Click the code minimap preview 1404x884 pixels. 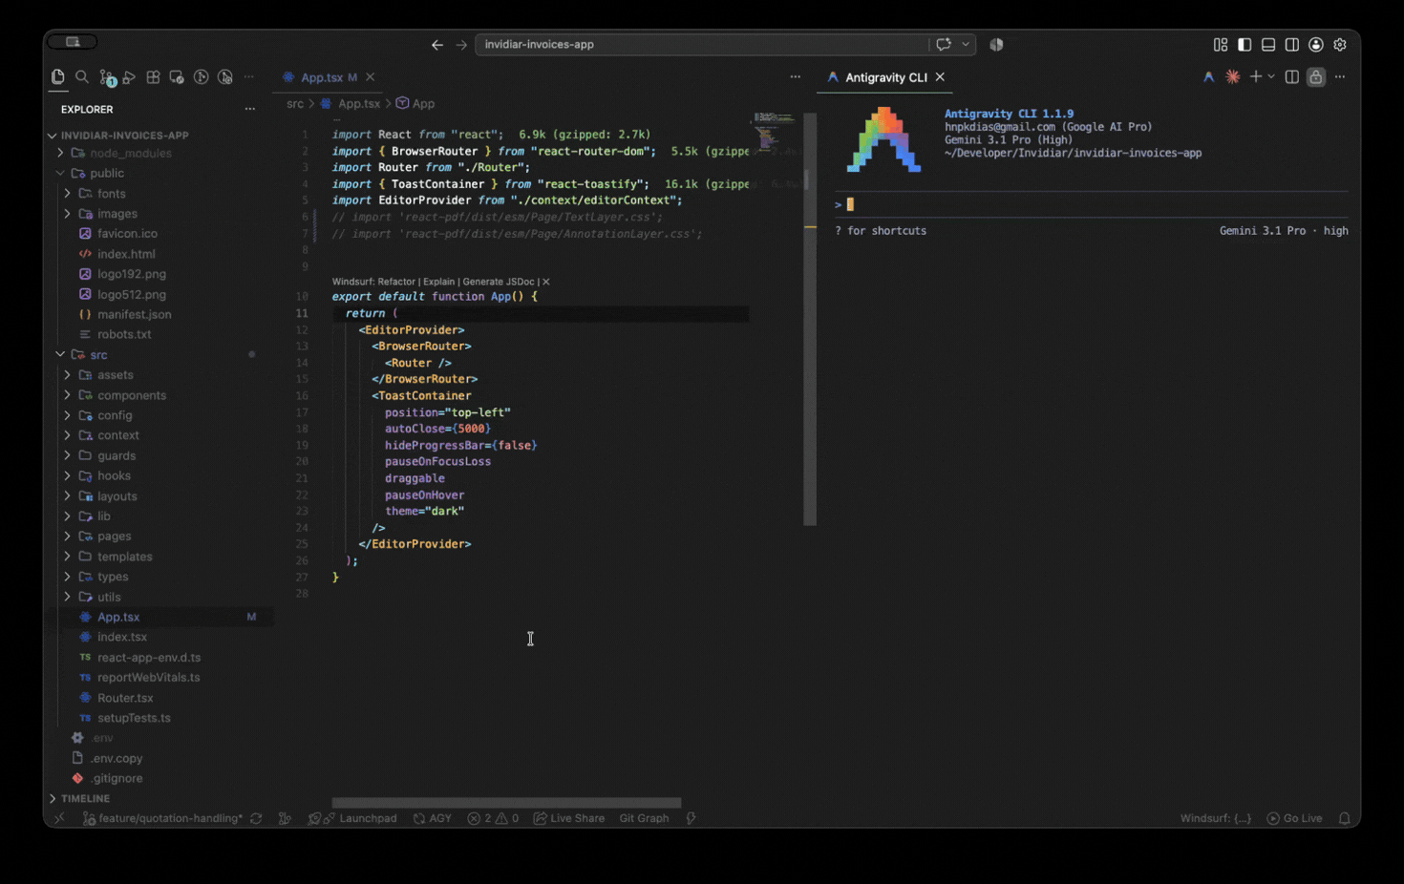click(x=774, y=132)
